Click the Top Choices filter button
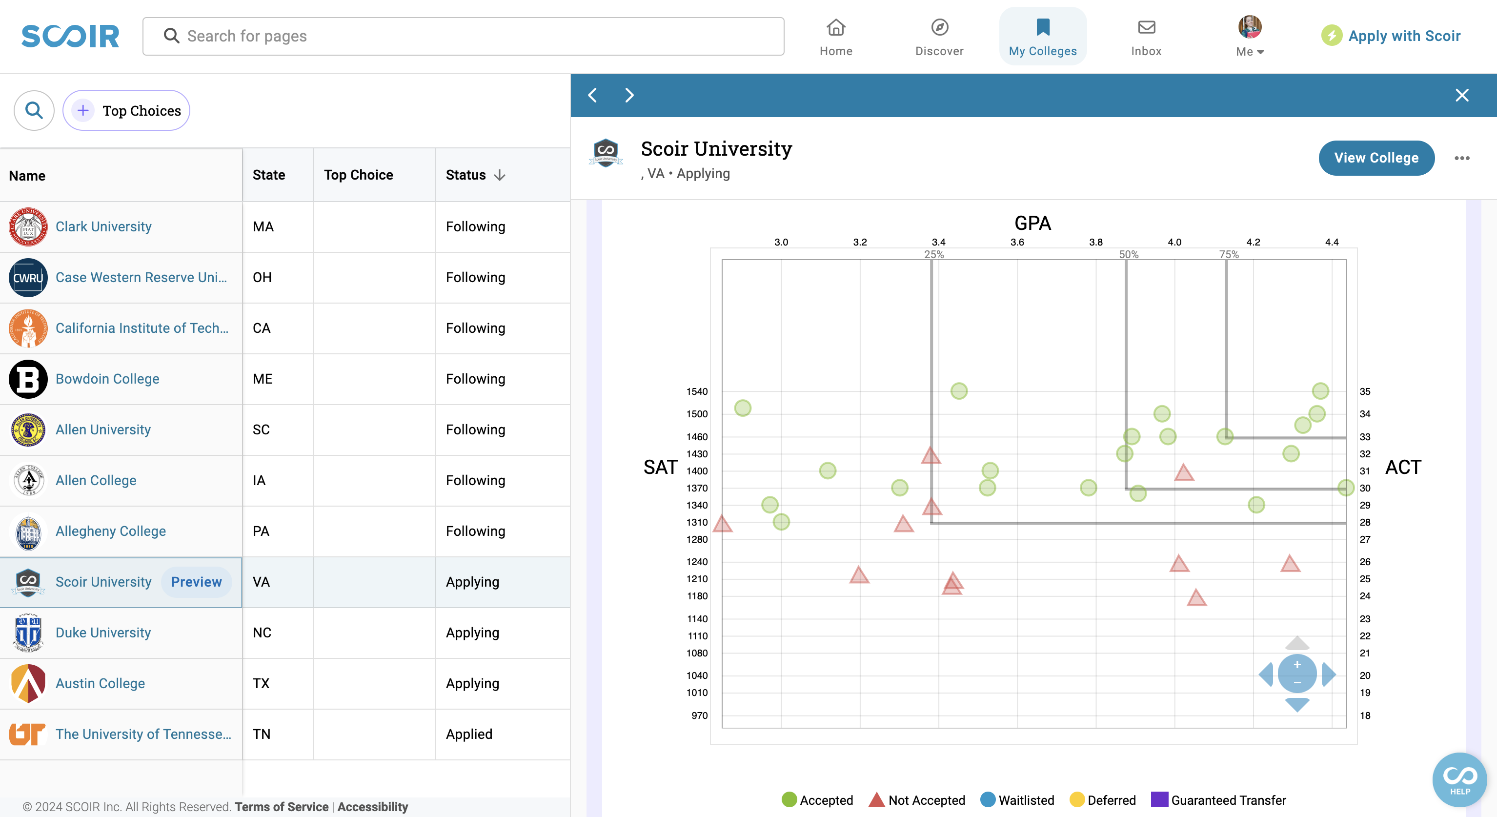This screenshot has height=817, width=1497. [126, 110]
